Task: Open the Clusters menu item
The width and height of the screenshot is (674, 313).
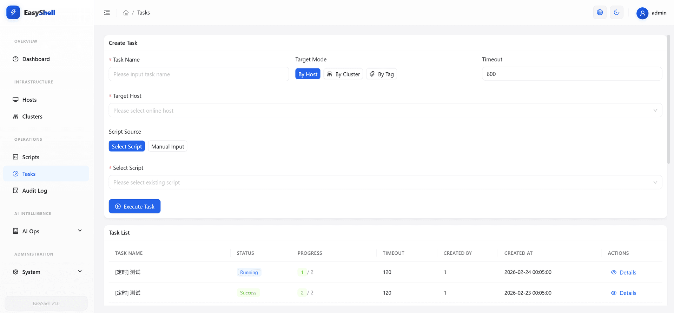Action: pos(46,116)
